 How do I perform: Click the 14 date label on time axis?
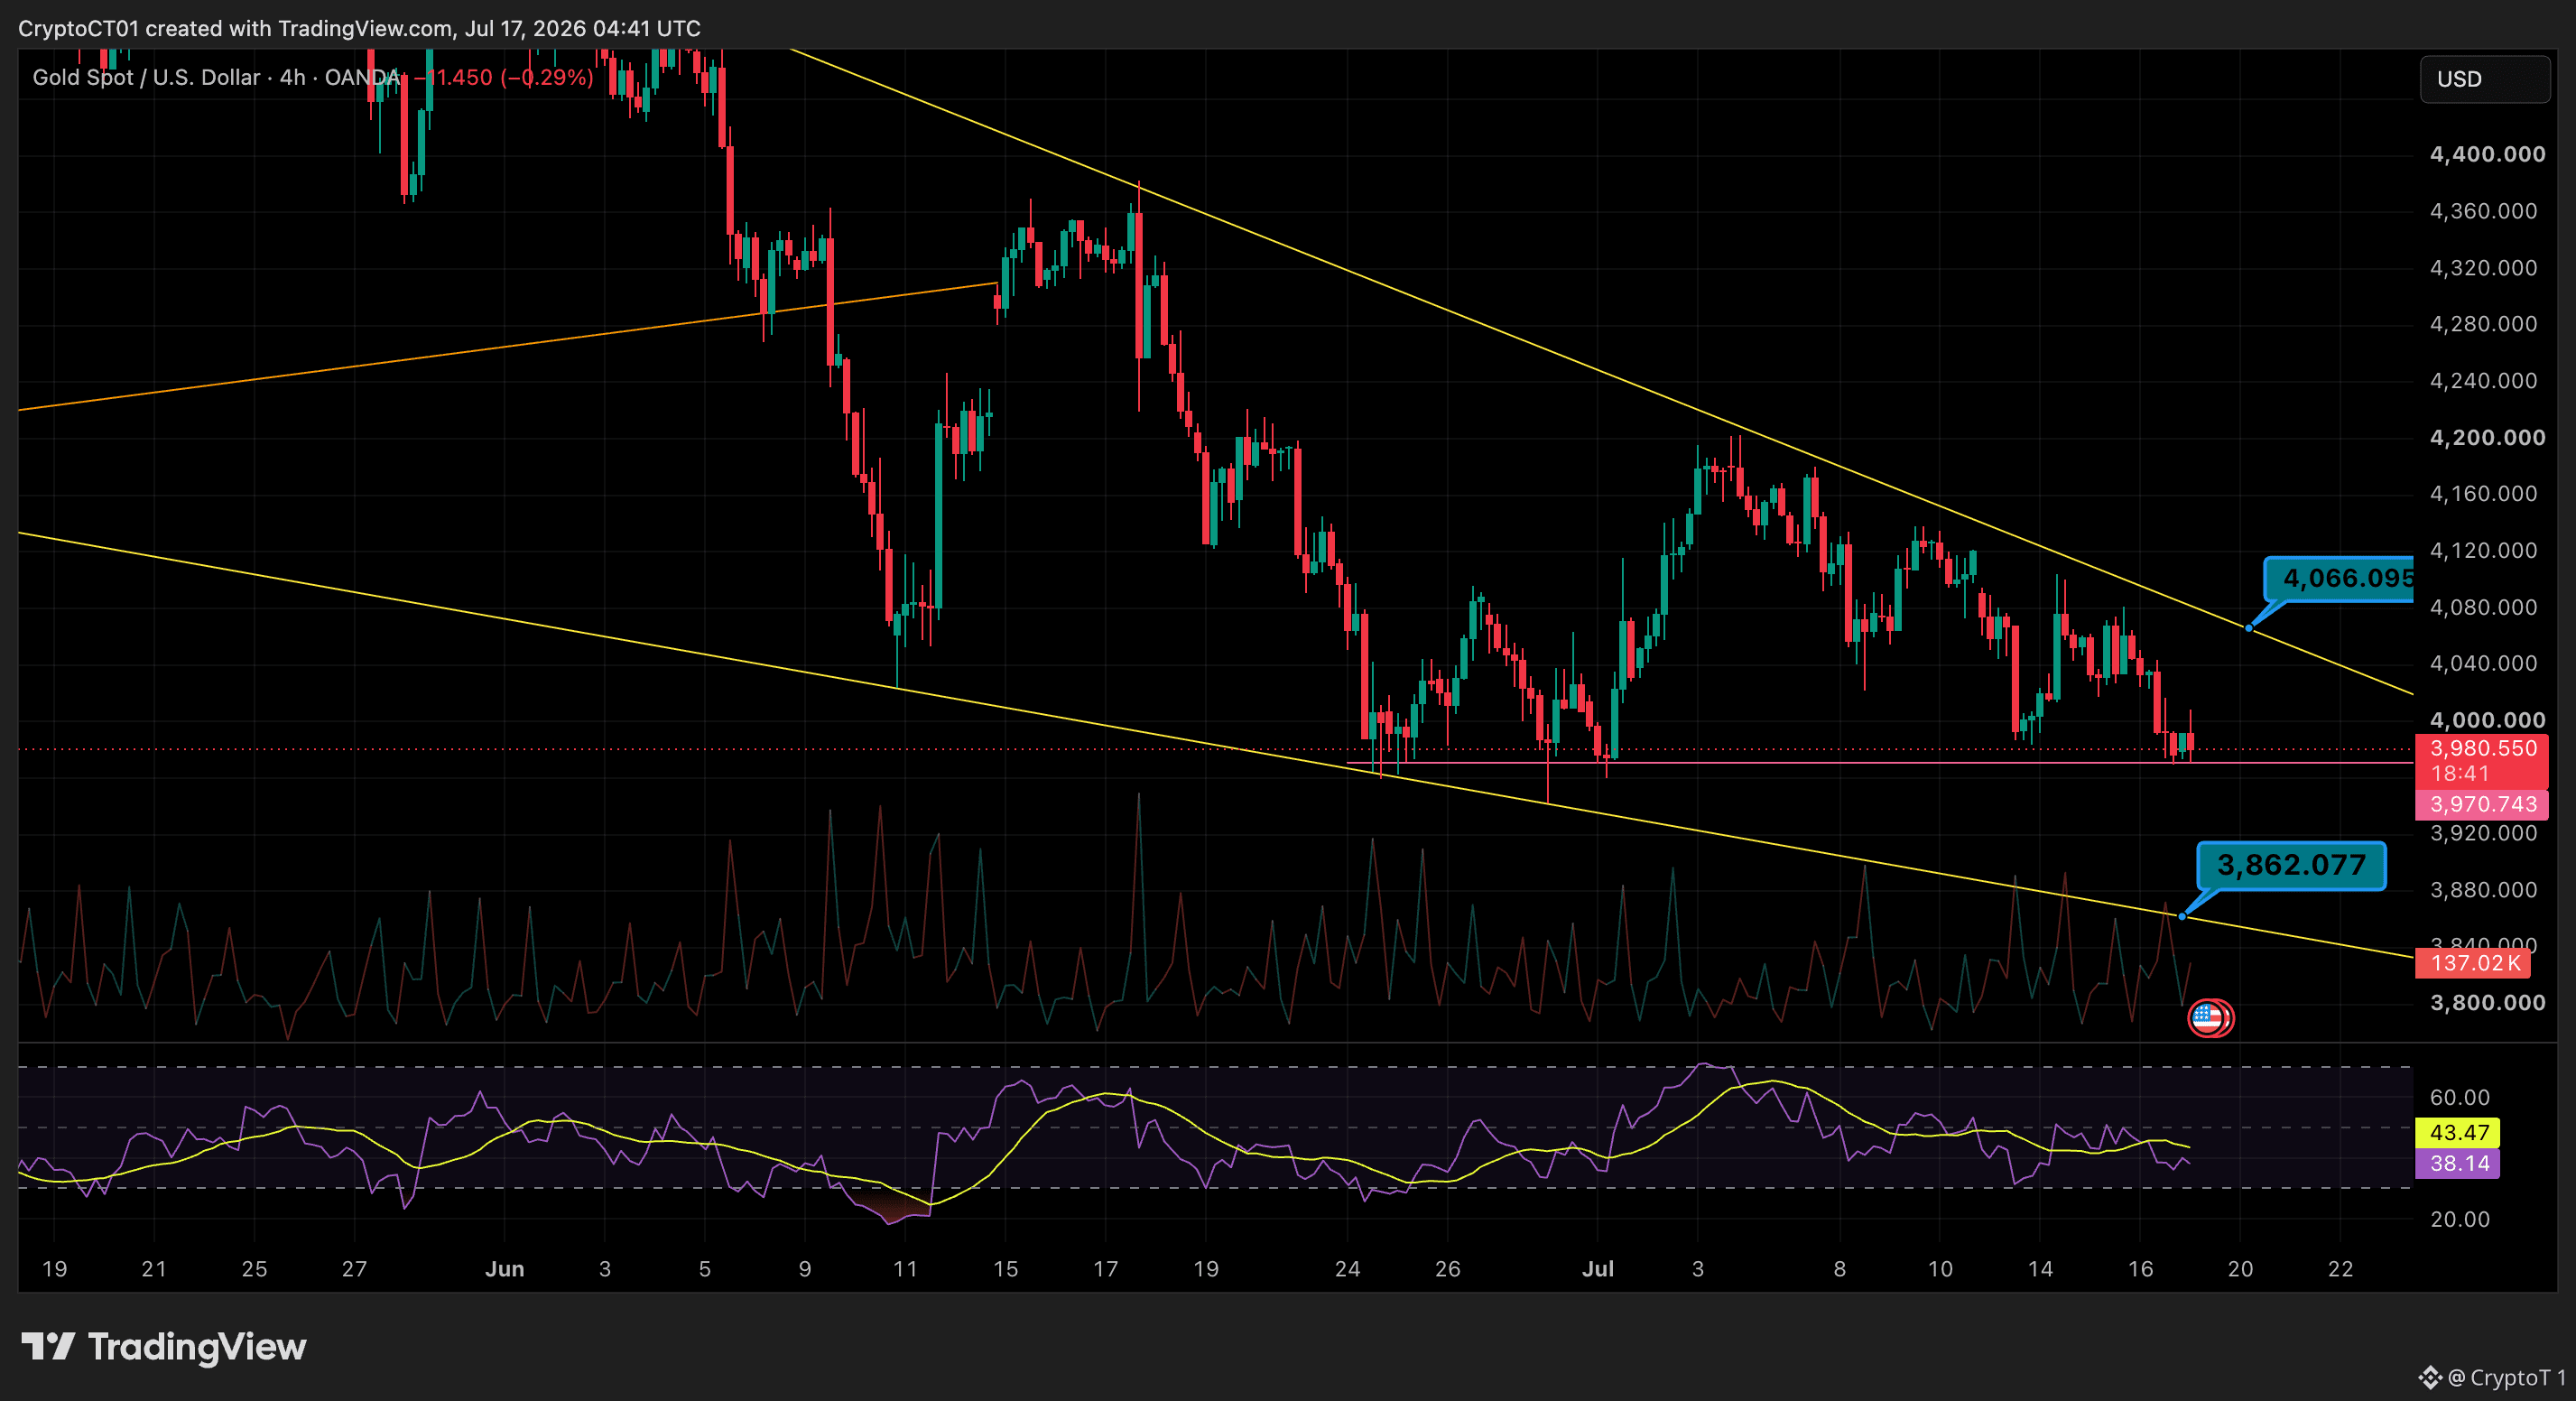pos(2040,1269)
